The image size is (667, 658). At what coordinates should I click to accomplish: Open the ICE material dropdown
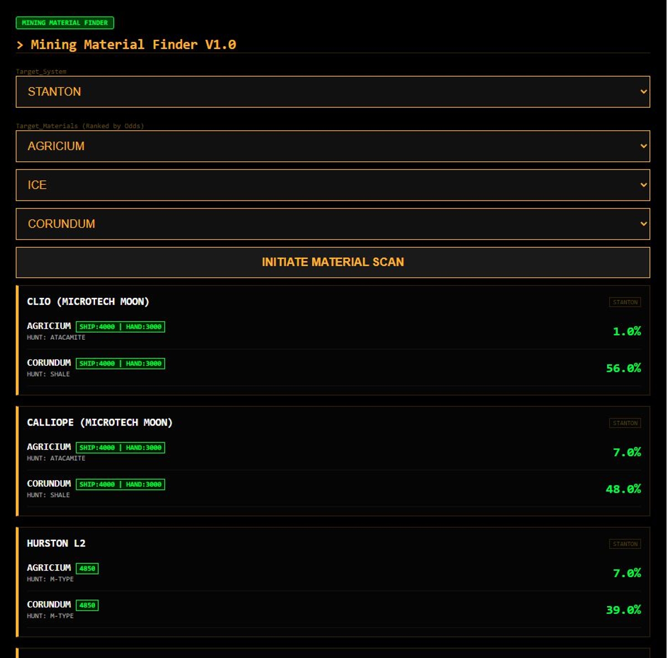(333, 185)
